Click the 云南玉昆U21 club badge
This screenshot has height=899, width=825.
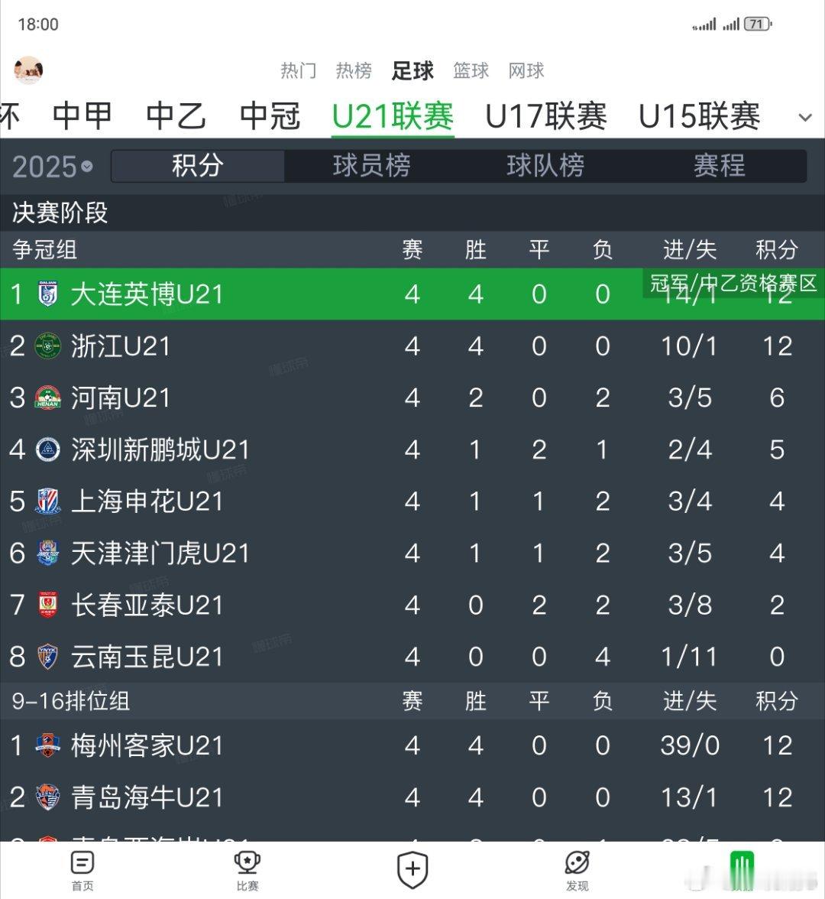[47, 657]
